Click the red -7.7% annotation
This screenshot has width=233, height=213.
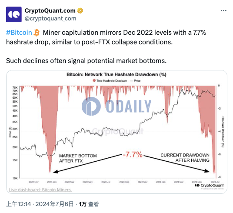pyautogui.click(x=133, y=154)
